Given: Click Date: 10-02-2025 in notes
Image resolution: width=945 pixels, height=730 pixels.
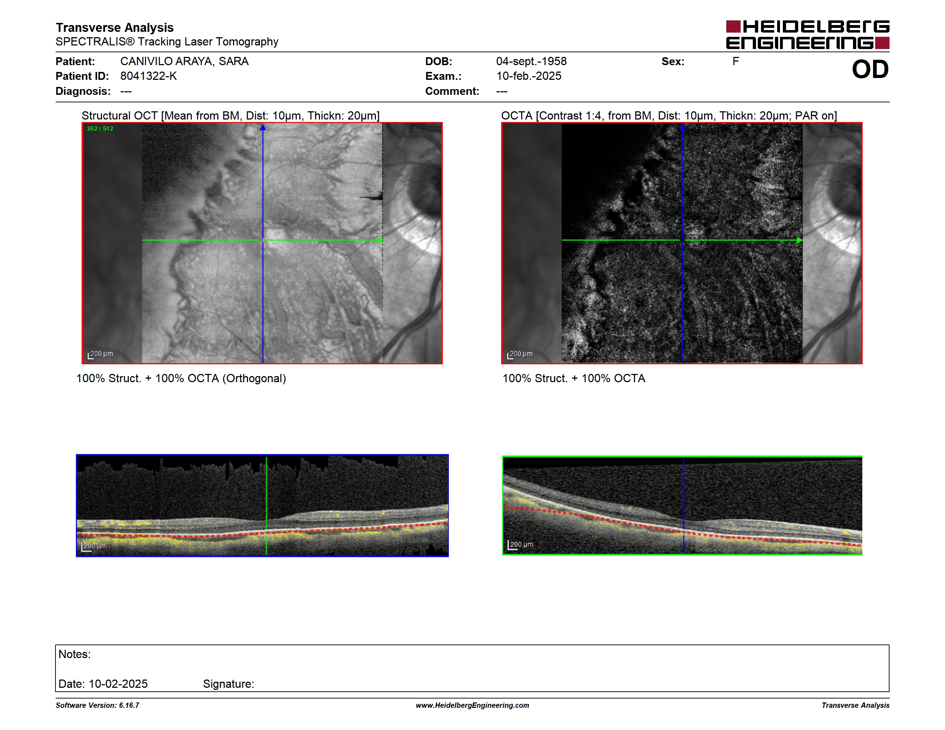Looking at the screenshot, I should (x=103, y=684).
